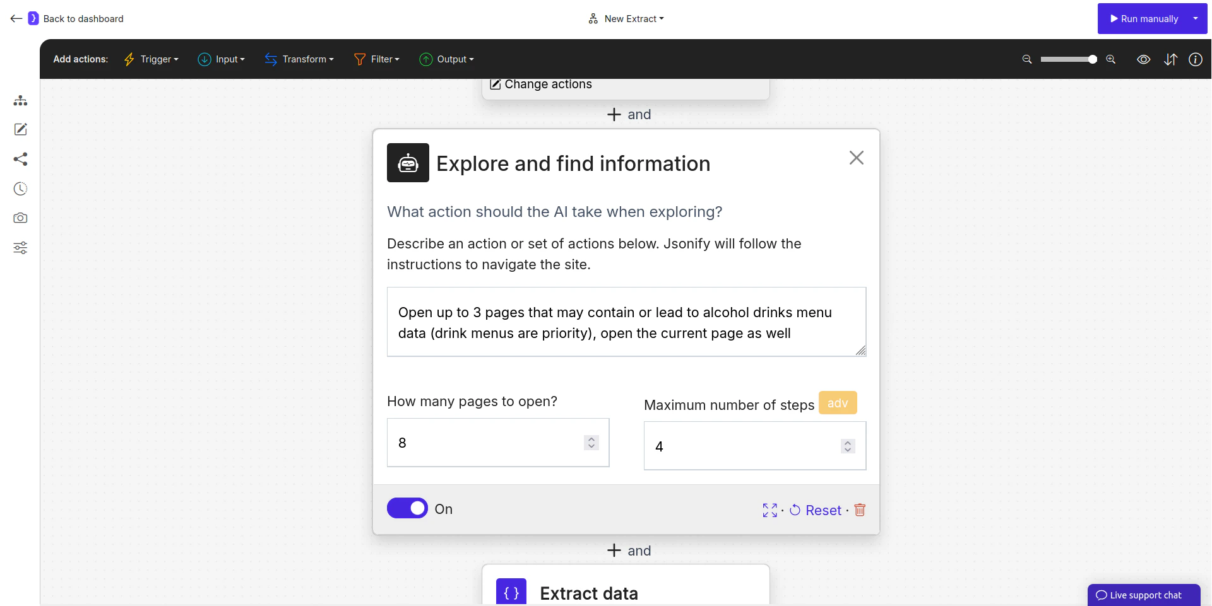The image size is (1212, 606).
Task: Open the Transform actions menu
Action: point(299,59)
